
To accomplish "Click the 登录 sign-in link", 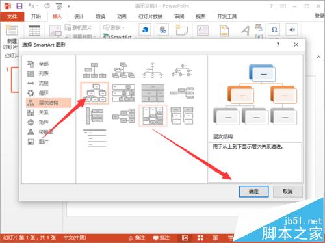I will (320, 16).
